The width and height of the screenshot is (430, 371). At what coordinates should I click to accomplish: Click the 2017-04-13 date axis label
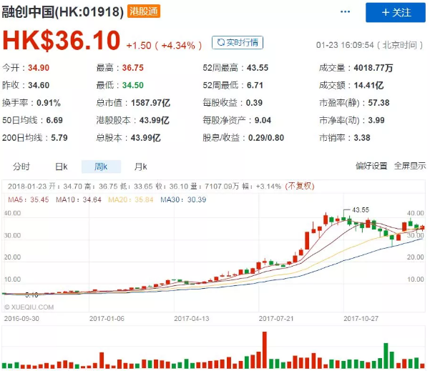coord(192,319)
